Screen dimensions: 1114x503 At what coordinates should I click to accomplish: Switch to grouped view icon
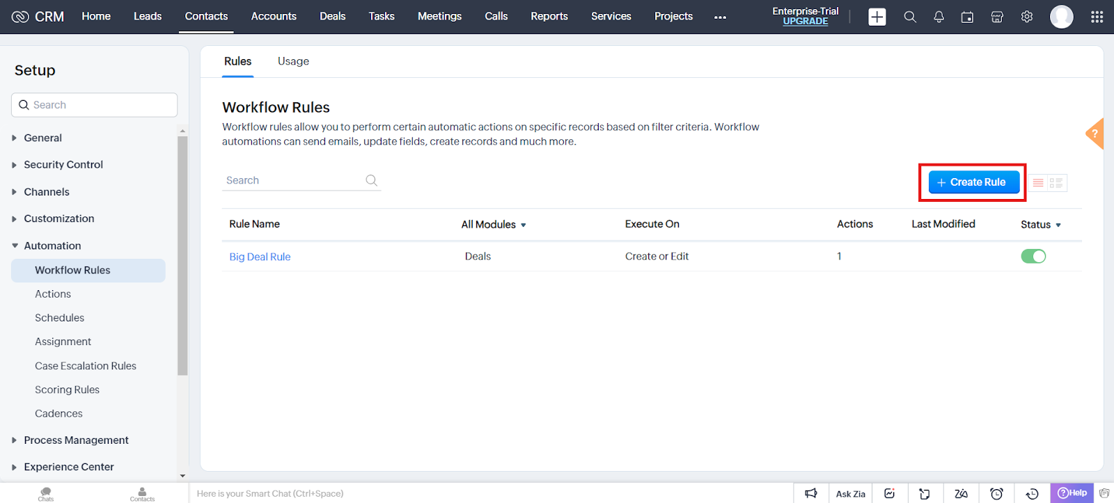point(1056,183)
